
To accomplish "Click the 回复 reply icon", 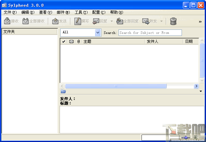I will pyautogui.click(x=96, y=21).
